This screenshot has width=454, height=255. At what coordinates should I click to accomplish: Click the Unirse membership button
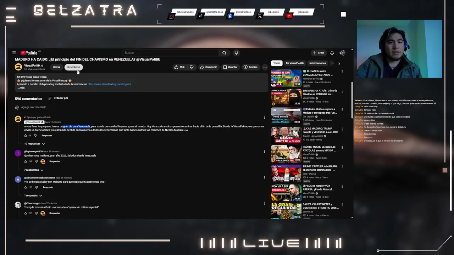coord(56,67)
